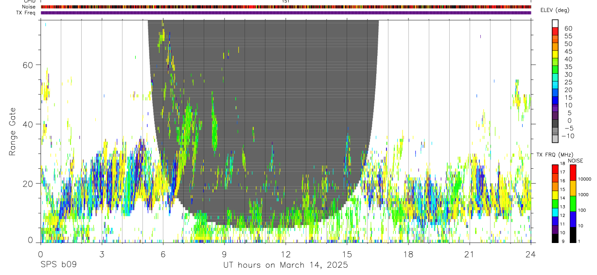Click the TX Freq row label at top left

tap(26, 13)
